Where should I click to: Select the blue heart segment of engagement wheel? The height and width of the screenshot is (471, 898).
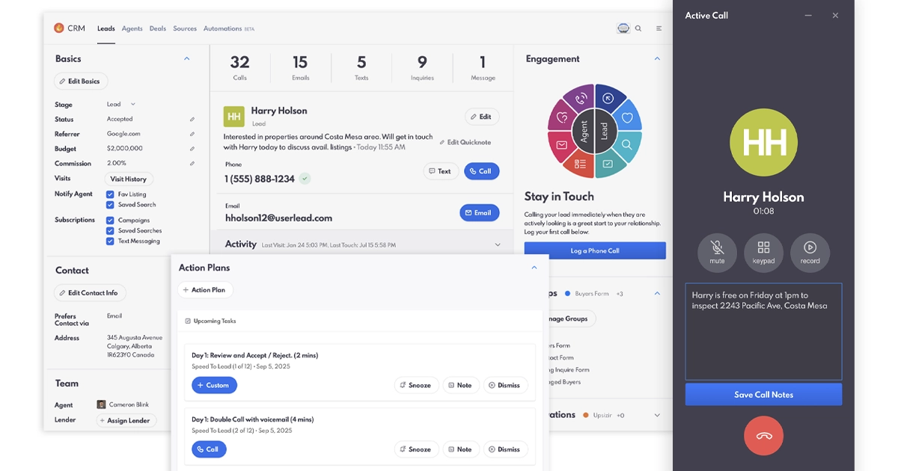click(628, 117)
